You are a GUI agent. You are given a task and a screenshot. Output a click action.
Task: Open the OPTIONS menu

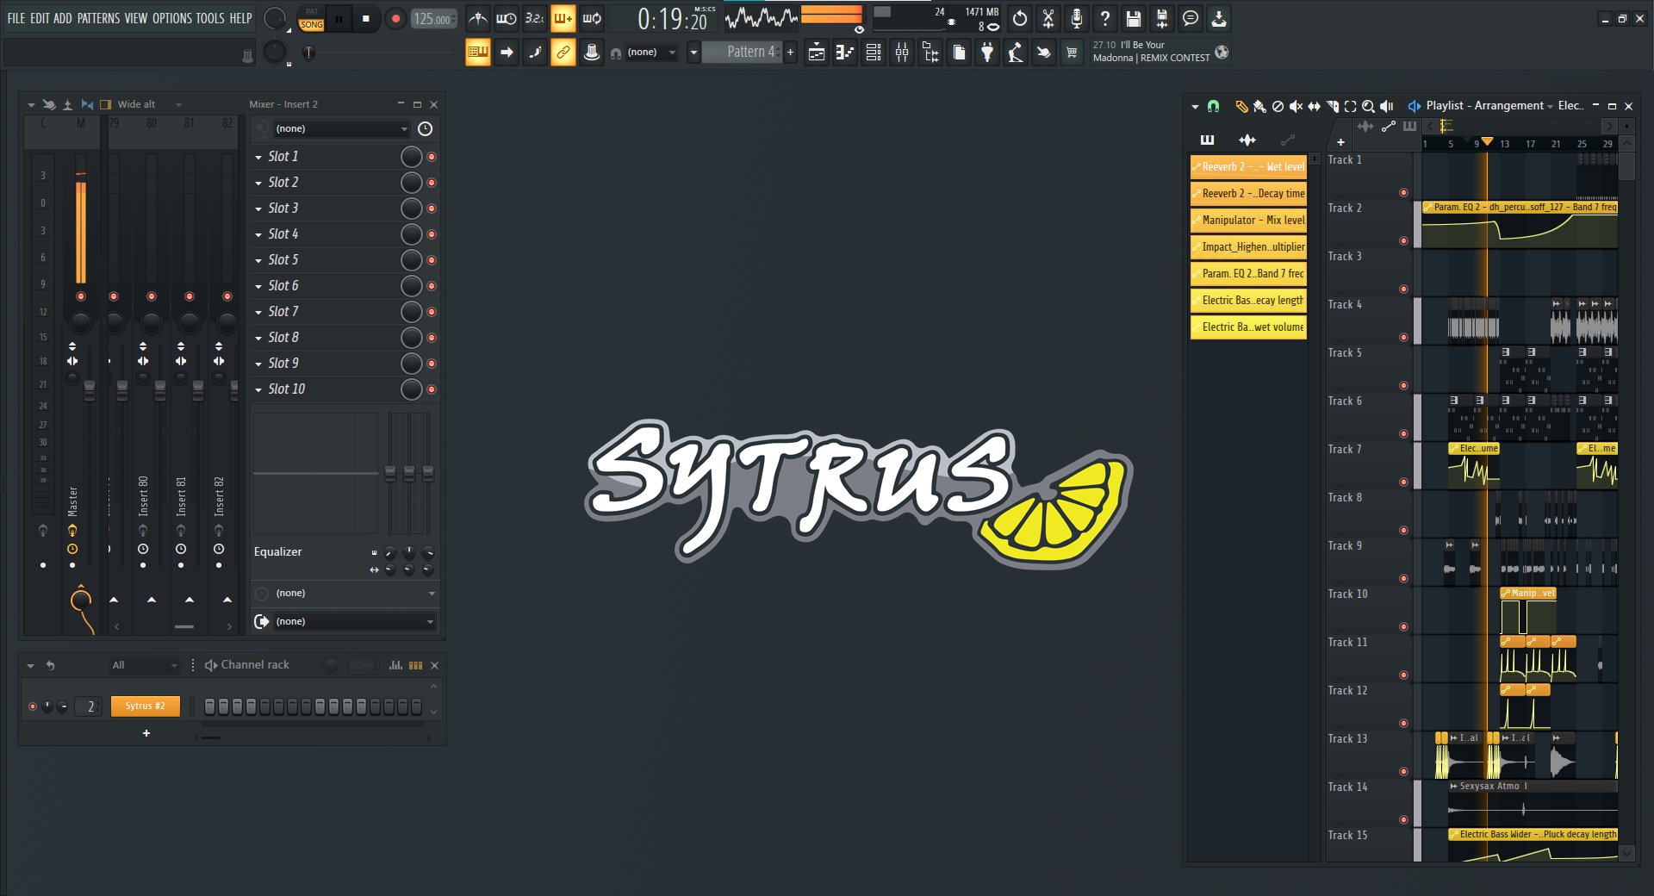click(172, 18)
